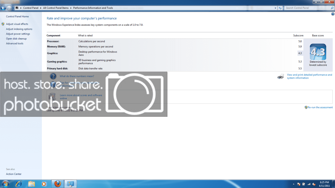The height and width of the screenshot is (188, 335).
Task: Open the recent pages dropdown arrow
Action: click(x=13, y=8)
